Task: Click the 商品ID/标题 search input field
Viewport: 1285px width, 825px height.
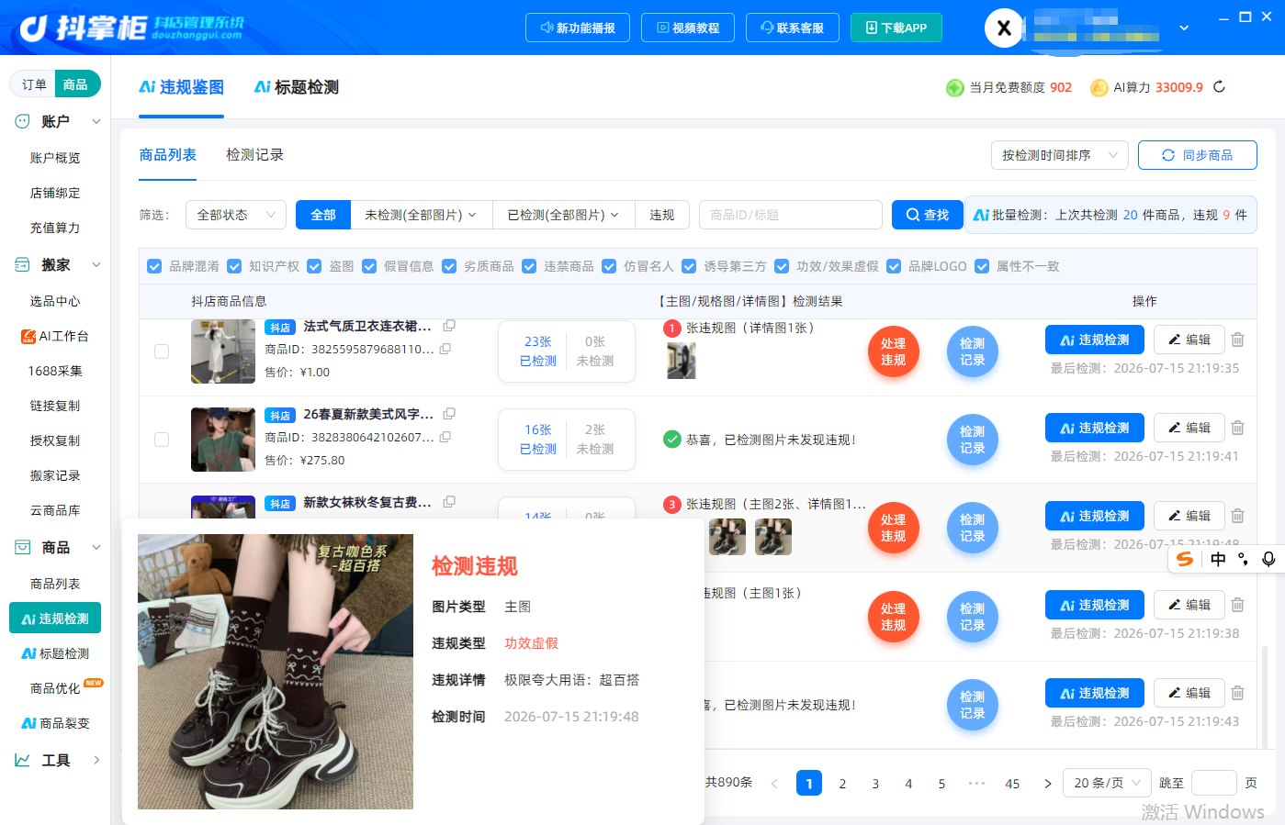Action: pos(791,215)
